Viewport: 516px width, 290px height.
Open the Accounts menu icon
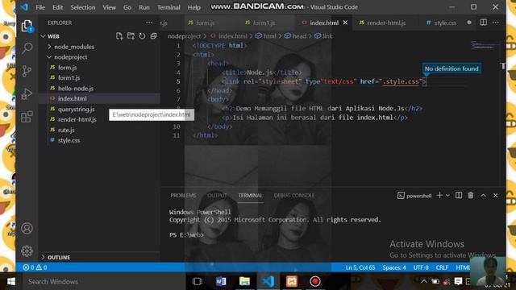pos(27,228)
